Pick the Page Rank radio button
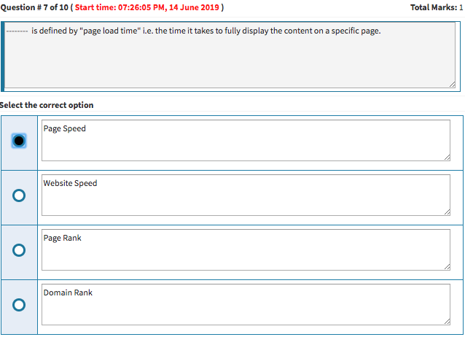Screen dimensions: 465x337 (x=19, y=250)
